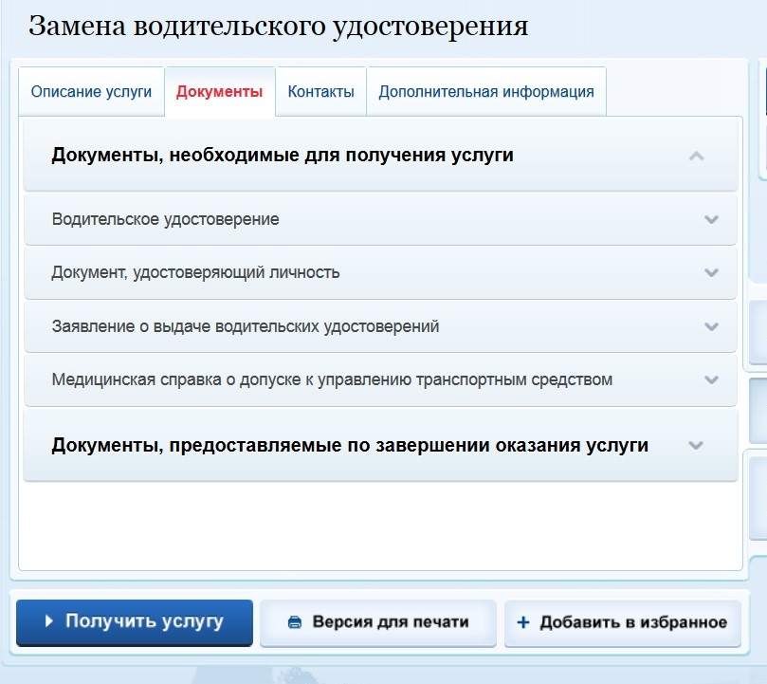Open Версия для печати

378,623
